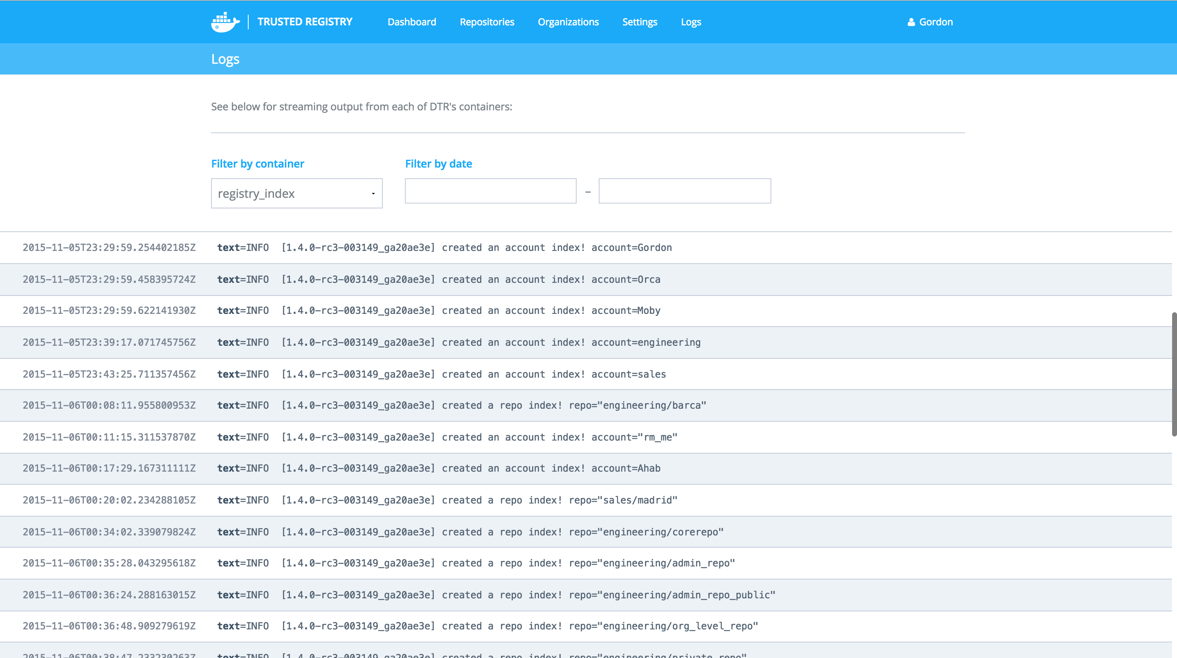
Task: Select the log row for account=sales
Action: (586, 374)
